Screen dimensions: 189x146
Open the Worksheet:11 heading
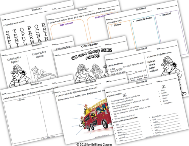pyautogui.click(x=141, y=82)
